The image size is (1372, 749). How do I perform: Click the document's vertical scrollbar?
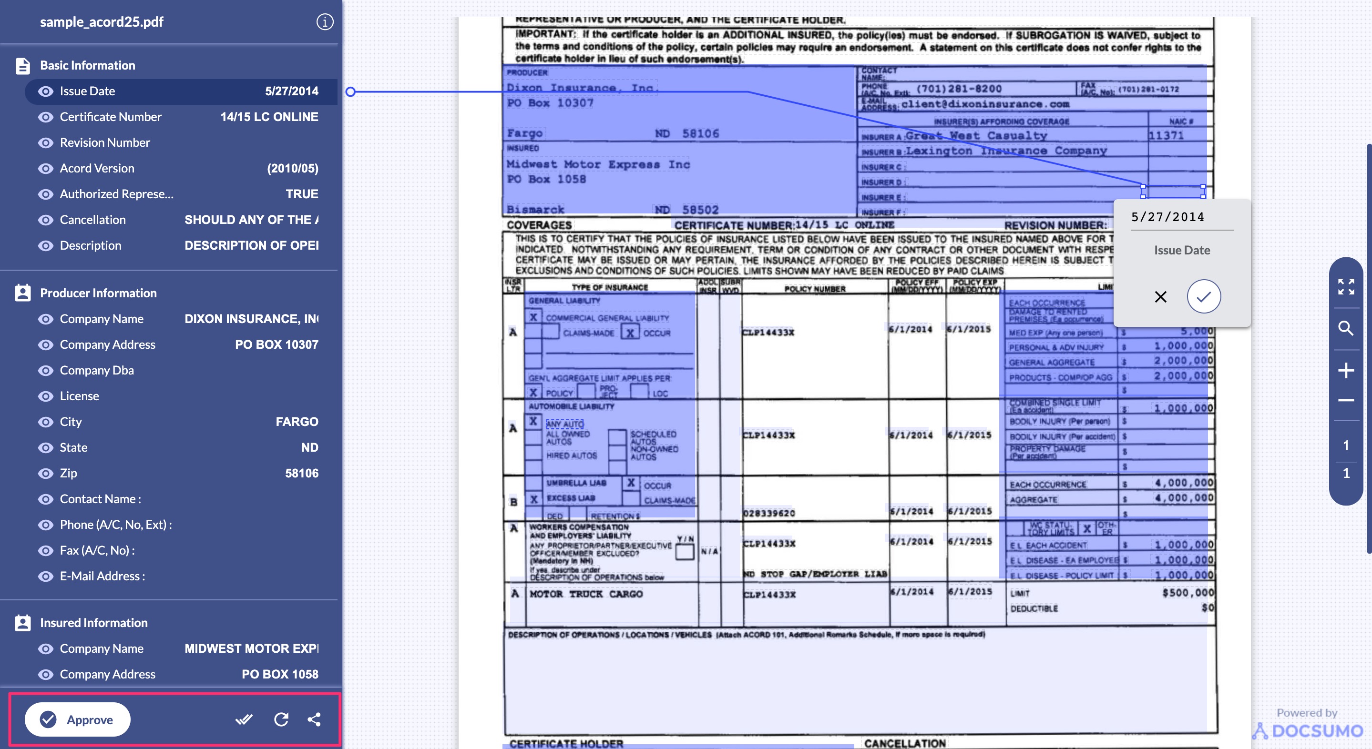[1369, 349]
